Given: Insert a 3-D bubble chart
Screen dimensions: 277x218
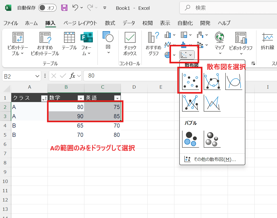Looking at the screenshot, I should click(x=212, y=139).
